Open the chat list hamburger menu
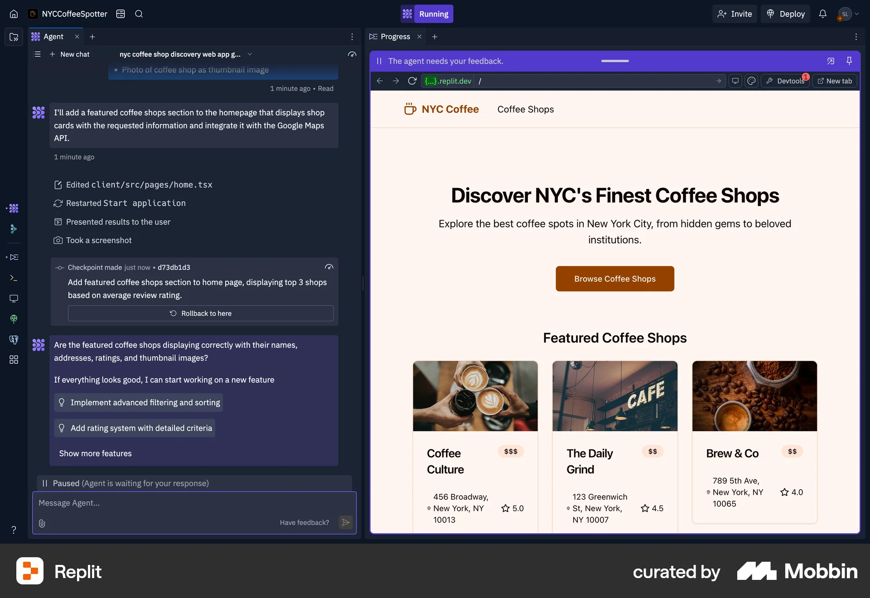The width and height of the screenshot is (870, 598). pyautogui.click(x=37, y=54)
